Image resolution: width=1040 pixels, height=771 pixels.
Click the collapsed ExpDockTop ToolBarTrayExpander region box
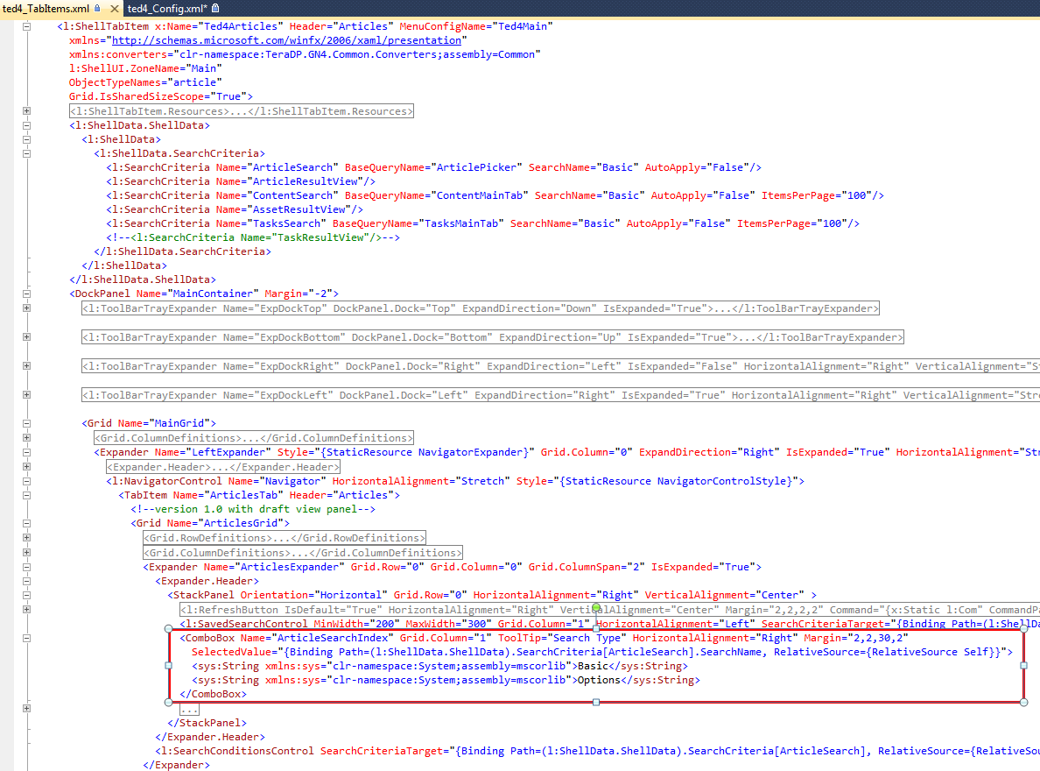[481, 308]
